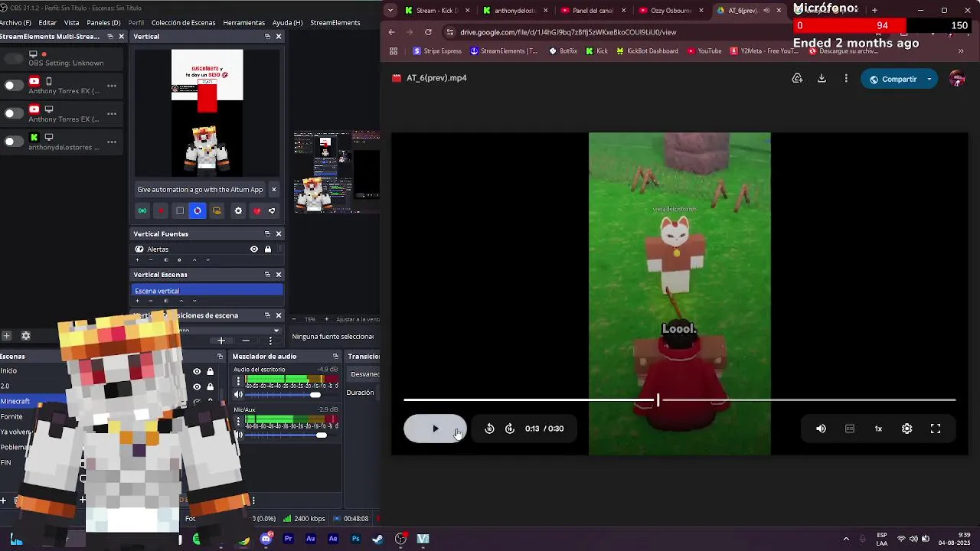Viewport: 980px width, 551px height.
Task: Open YouTube bookmark
Action: [x=704, y=51]
